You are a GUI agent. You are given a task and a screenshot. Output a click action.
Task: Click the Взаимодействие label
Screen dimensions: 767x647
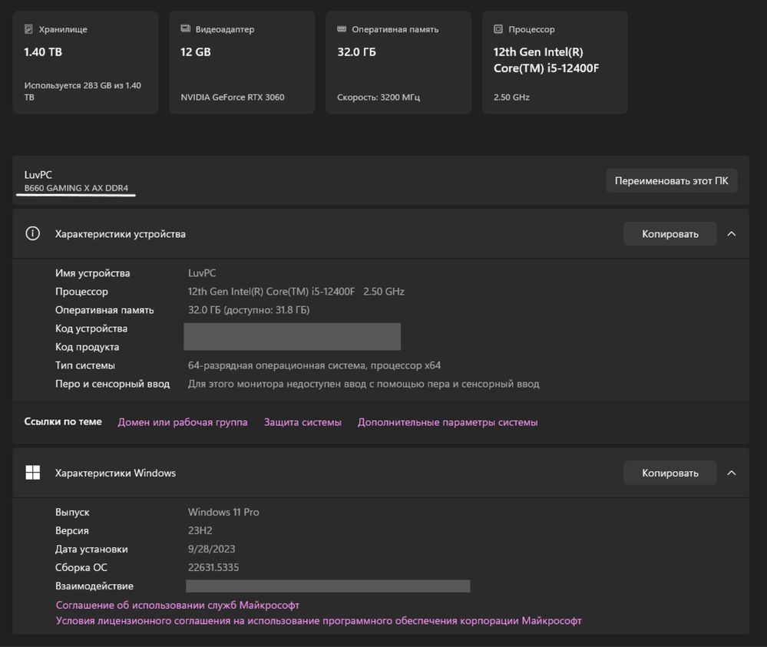click(x=94, y=586)
